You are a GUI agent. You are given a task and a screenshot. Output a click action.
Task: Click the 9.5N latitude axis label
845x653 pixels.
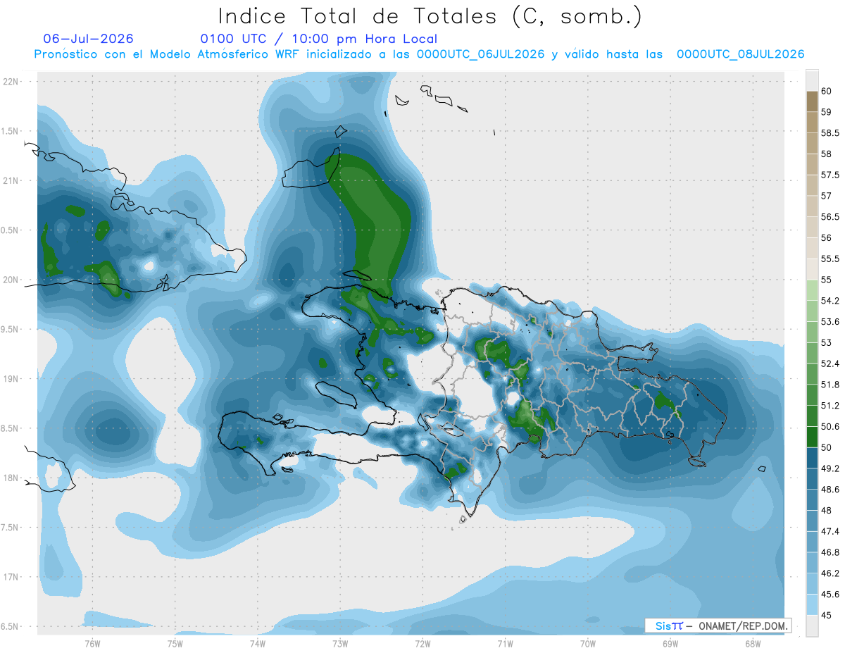click(x=11, y=330)
